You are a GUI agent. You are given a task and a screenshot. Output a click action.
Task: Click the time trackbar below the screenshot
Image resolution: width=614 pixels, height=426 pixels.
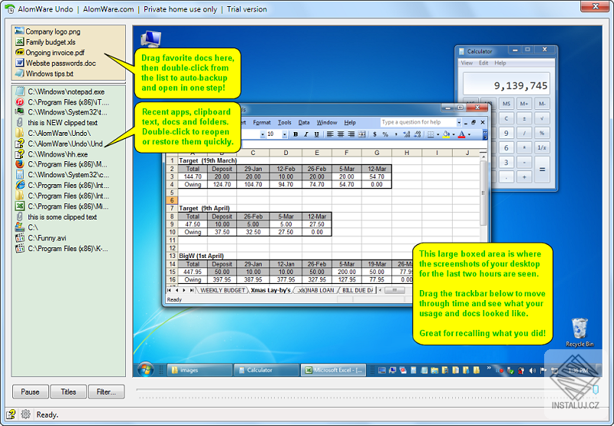pyautogui.click(x=366, y=390)
